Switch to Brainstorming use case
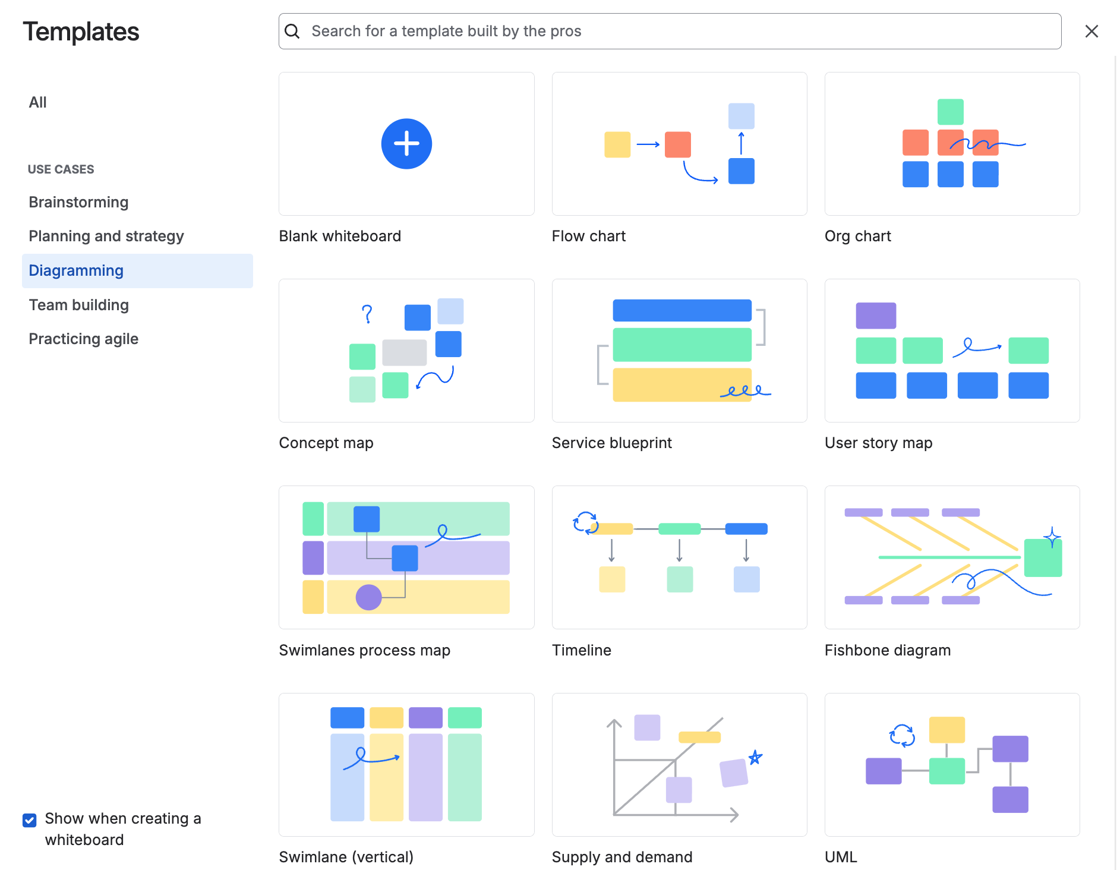The width and height of the screenshot is (1117, 870). coord(78,202)
